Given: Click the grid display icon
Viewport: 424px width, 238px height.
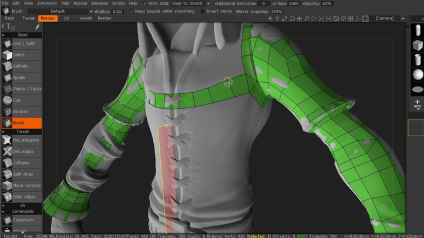Looking at the screenshot, I should pos(351,18).
